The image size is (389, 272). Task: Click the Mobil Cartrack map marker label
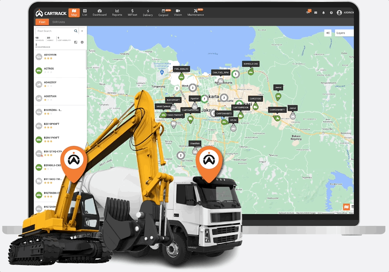(164, 106)
